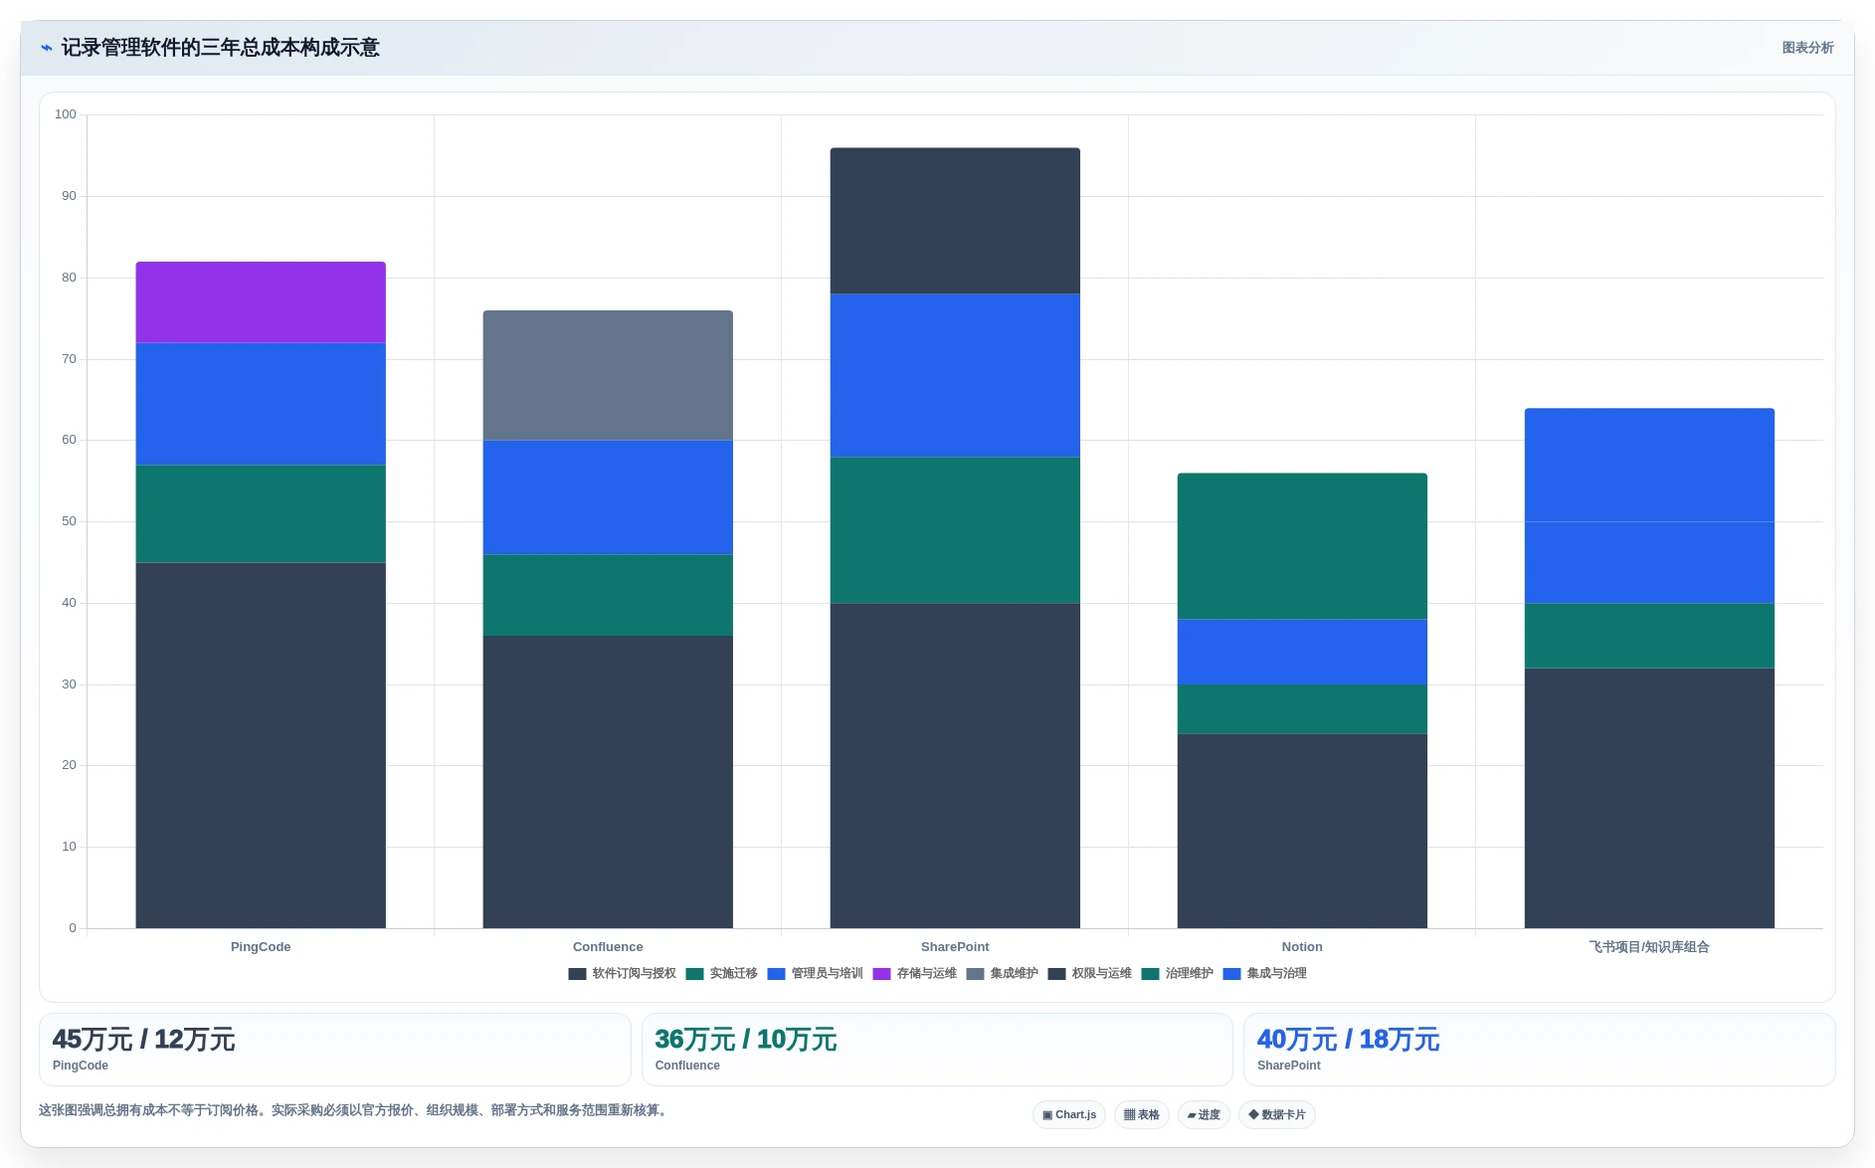Click the blue top segment of 飞书项目 bar
This screenshot has height=1168, width=1875.
coord(1649,465)
